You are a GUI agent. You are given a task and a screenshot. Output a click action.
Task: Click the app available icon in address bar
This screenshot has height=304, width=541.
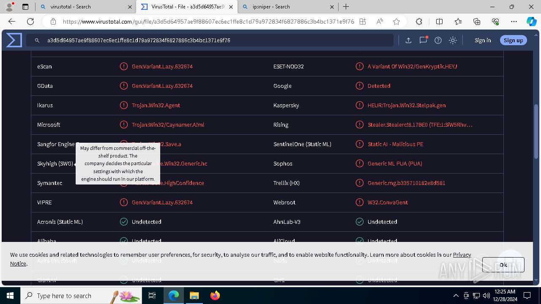(363, 22)
